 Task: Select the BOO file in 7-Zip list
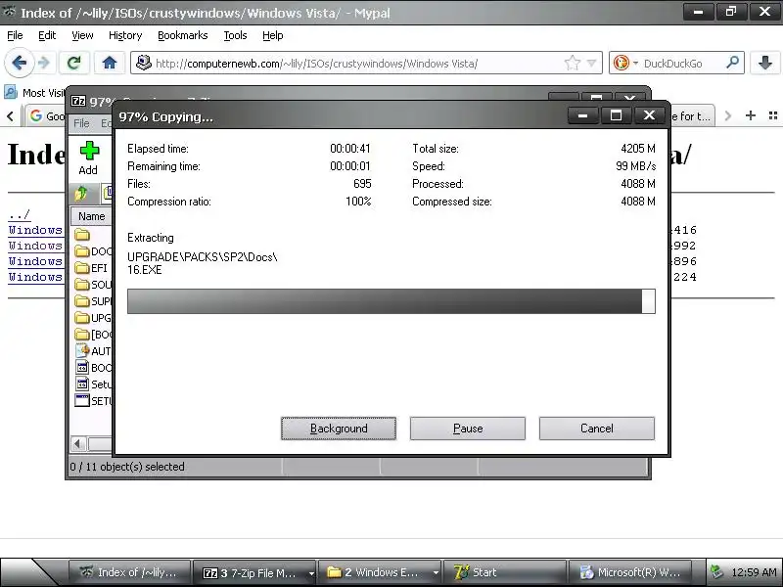(93, 368)
